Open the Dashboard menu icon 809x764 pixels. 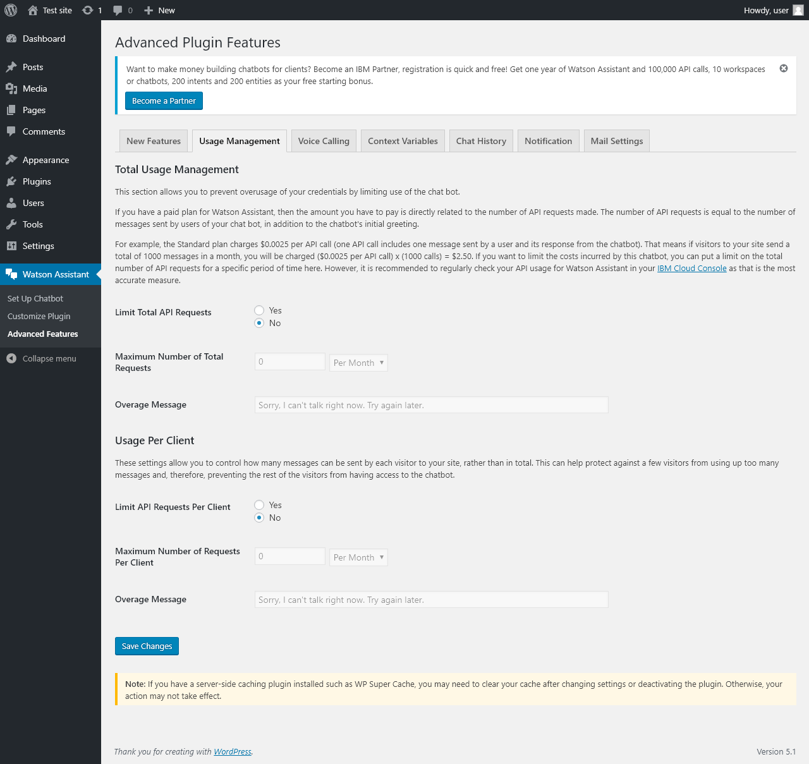point(11,39)
